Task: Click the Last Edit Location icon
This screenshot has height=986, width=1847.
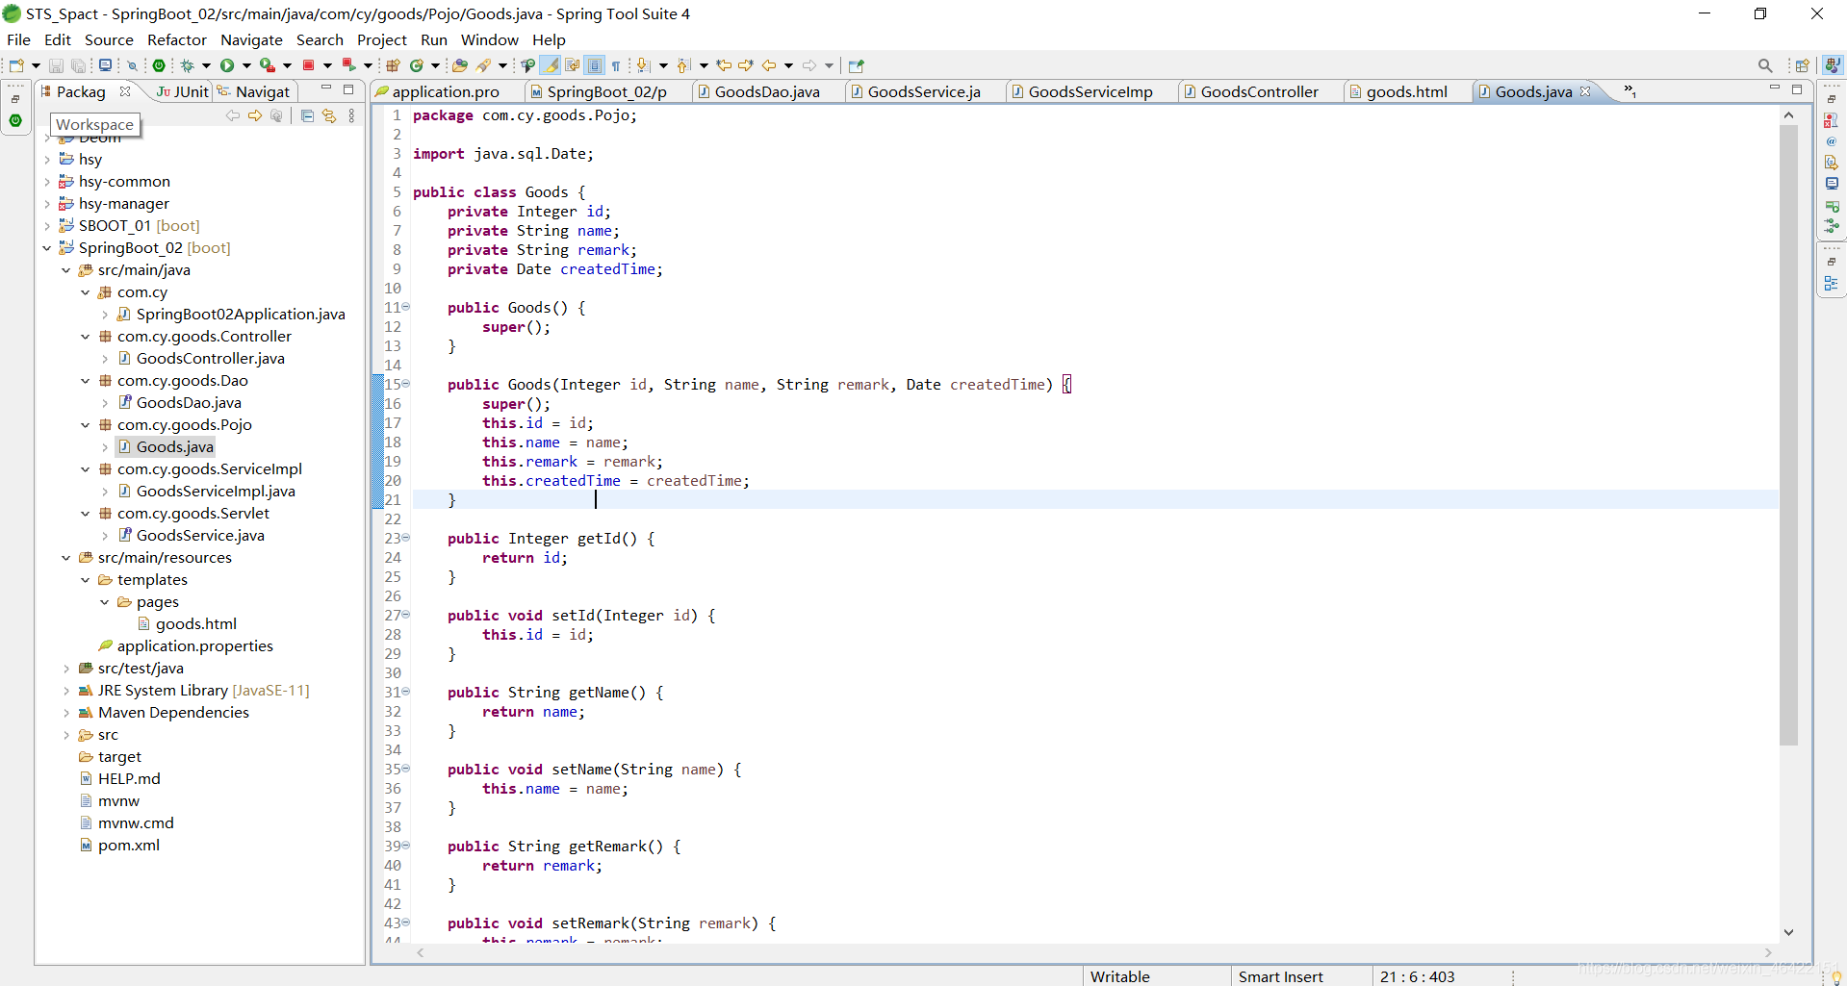Action: [724, 65]
